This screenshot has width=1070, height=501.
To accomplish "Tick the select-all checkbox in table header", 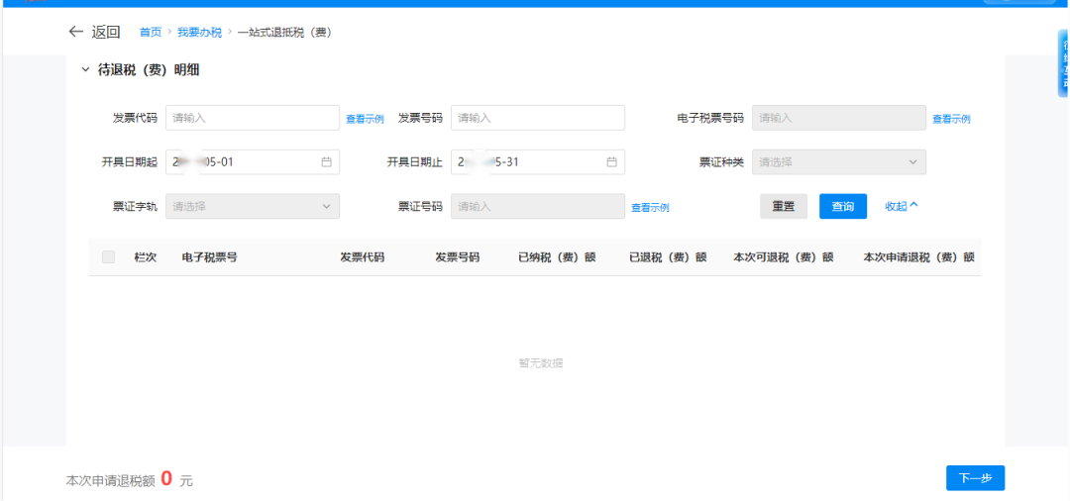I will pyautogui.click(x=109, y=257).
